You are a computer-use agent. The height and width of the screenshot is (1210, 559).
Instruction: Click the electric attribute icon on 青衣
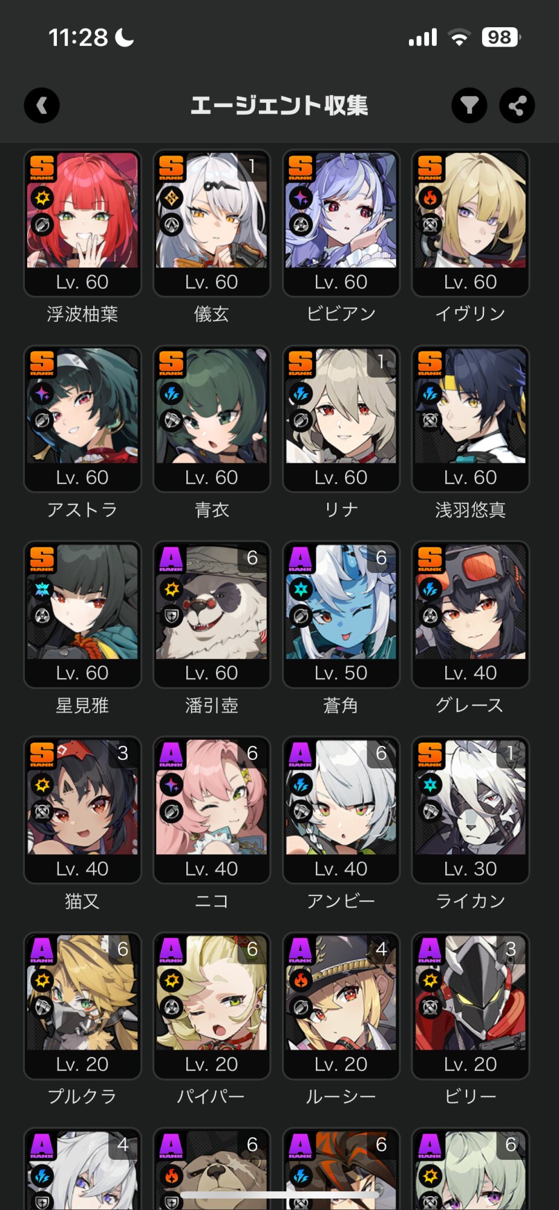pos(172,393)
